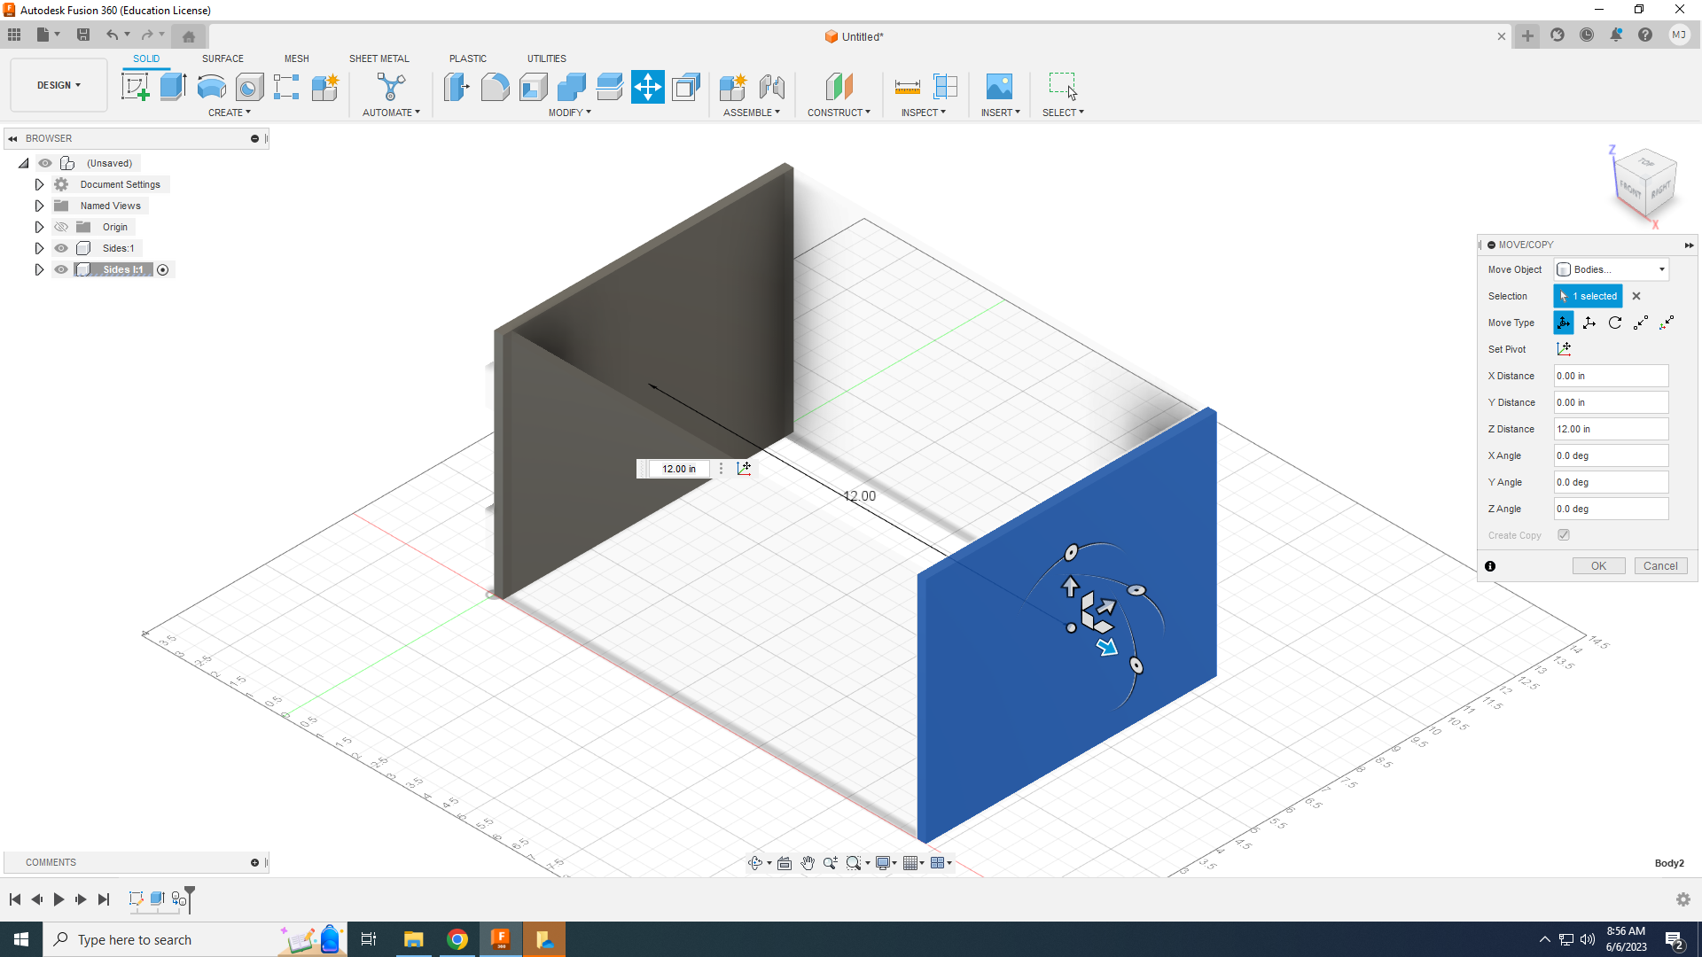Viewport: 1702px width, 957px height.
Task: Click the Z Distance input field
Action: click(x=1610, y=429)
